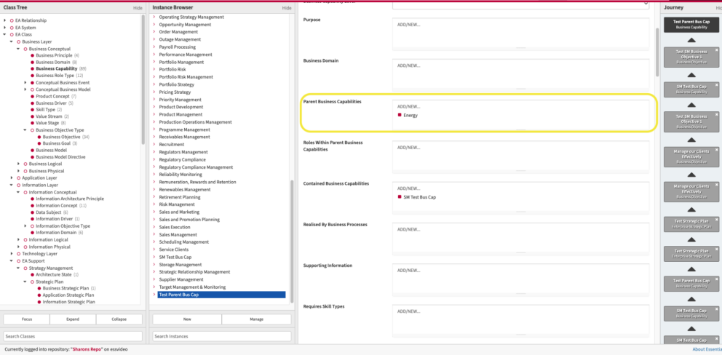Image resolution: width=722 pixels, height=355 pixels.
Task: Collapse the Business Objective Type node
Action: click(x=25, y=129)
